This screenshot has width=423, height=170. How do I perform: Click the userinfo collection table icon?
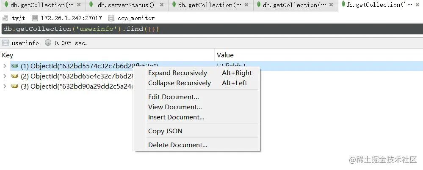click(x=6, y=43)
